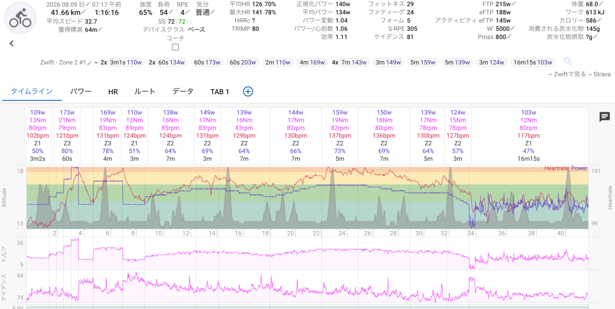
Task: Select the 138w 7m interval card
Action: click(170, 136)
